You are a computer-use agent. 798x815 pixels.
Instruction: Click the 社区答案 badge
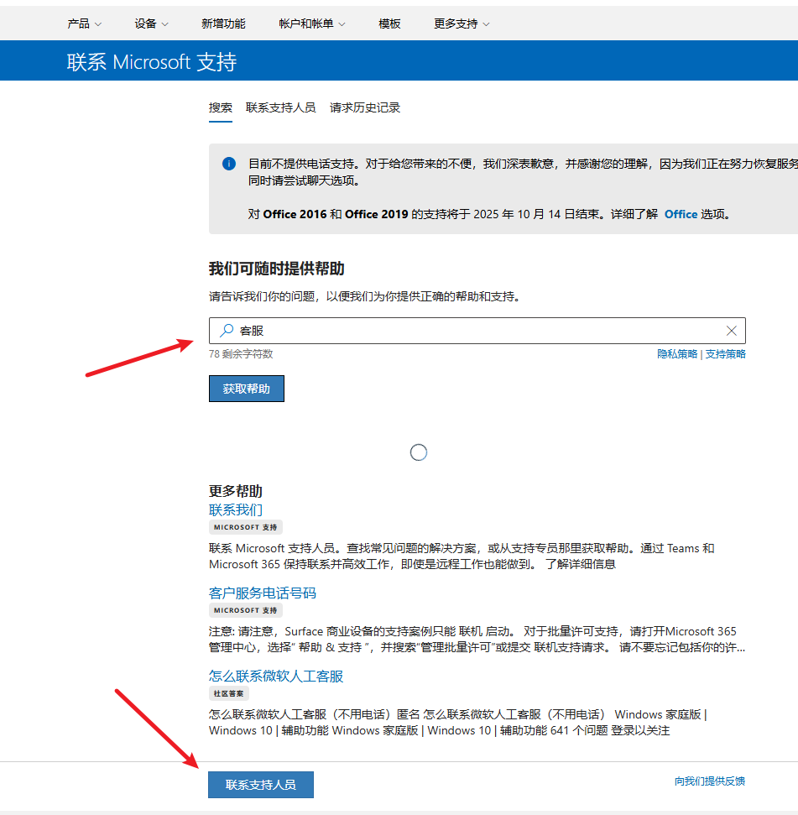(228, 693)
